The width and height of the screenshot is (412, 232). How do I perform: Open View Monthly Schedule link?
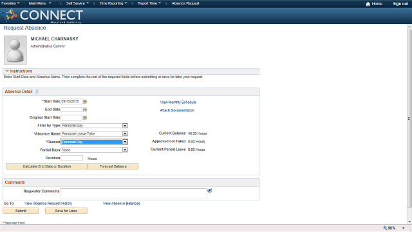[x=178, y=102]
